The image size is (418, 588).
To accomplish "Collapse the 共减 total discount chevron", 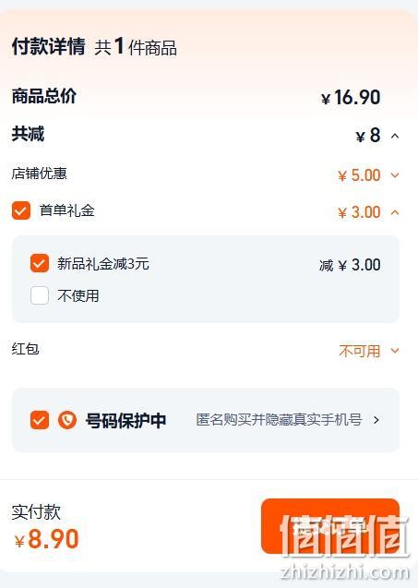I will (x=395, y=136).
